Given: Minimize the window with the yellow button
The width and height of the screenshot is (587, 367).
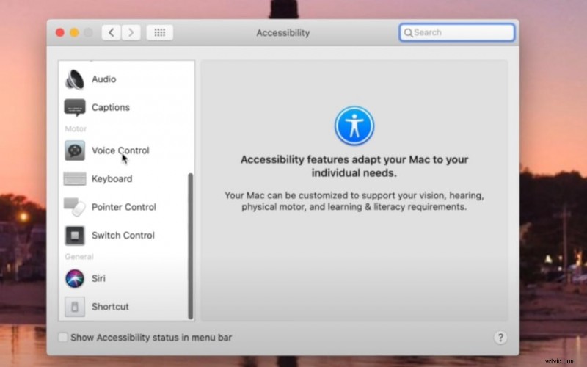Looking at the screenshot, I should pos(74,32).
